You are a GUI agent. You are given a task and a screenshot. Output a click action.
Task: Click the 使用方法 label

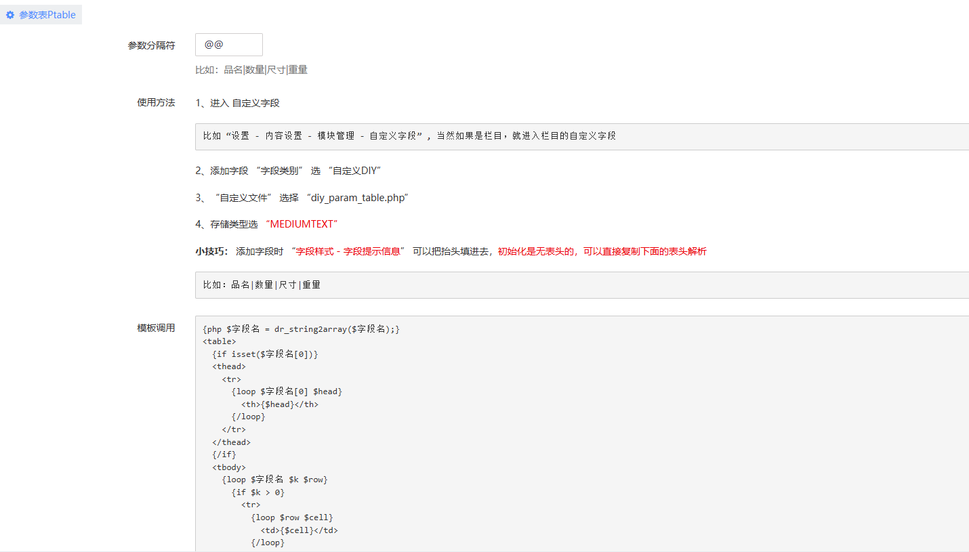click(156, 102)
